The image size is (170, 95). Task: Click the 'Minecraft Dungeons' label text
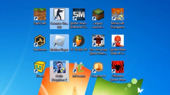click(118, 25)
